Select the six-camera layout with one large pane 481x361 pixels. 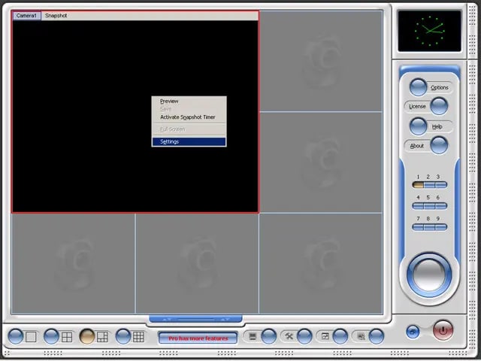coord(87,336)
